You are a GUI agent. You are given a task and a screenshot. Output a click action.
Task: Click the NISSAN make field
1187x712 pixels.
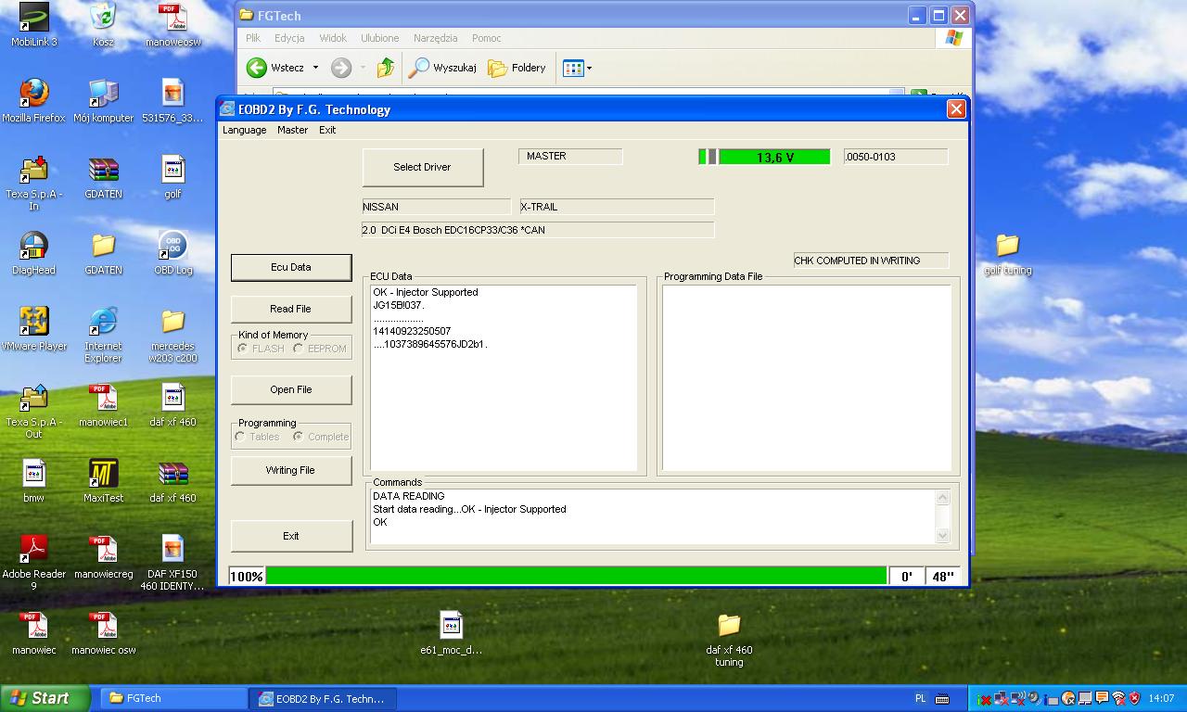(x=437, y=207)
